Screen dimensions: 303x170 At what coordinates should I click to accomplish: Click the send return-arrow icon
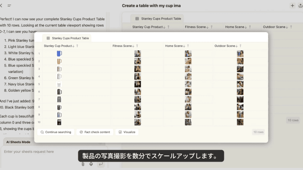[101, 164]
